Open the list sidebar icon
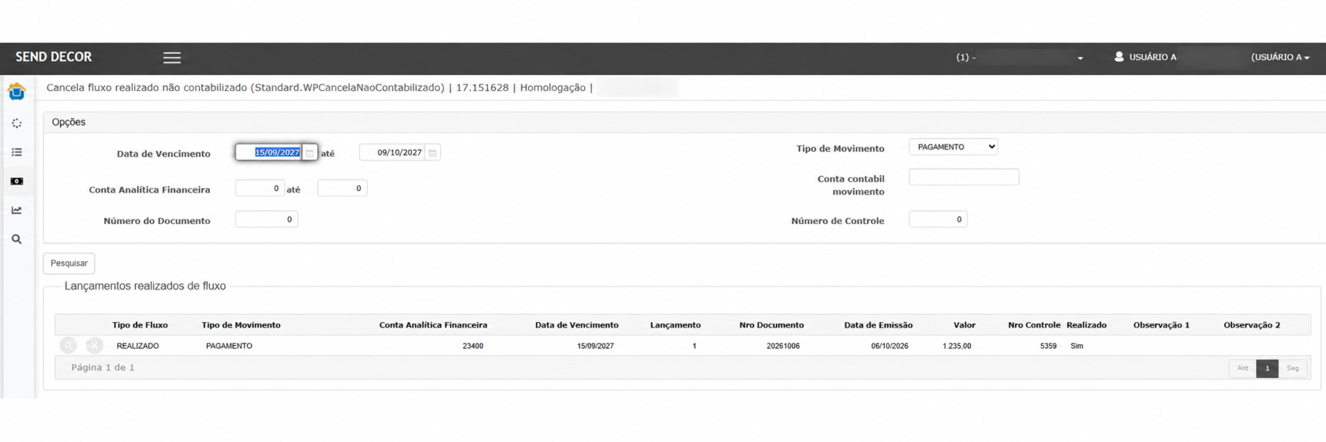The image size is (1326, 442). tap(17, 152)
